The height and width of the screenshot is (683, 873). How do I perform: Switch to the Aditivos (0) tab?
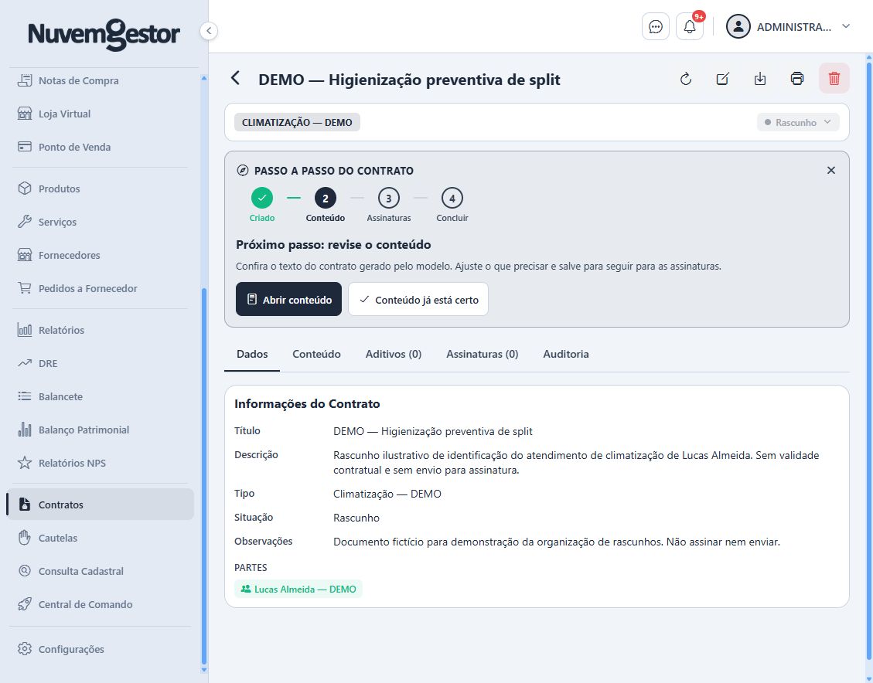(x=393, y=355)
